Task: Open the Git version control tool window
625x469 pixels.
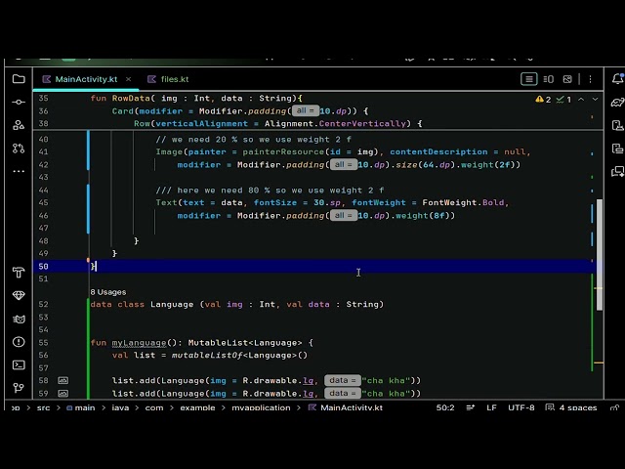Action: [x=19, y=388]
